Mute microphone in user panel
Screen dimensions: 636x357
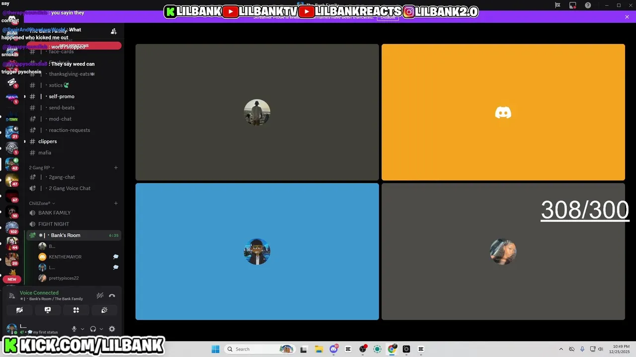75,329
